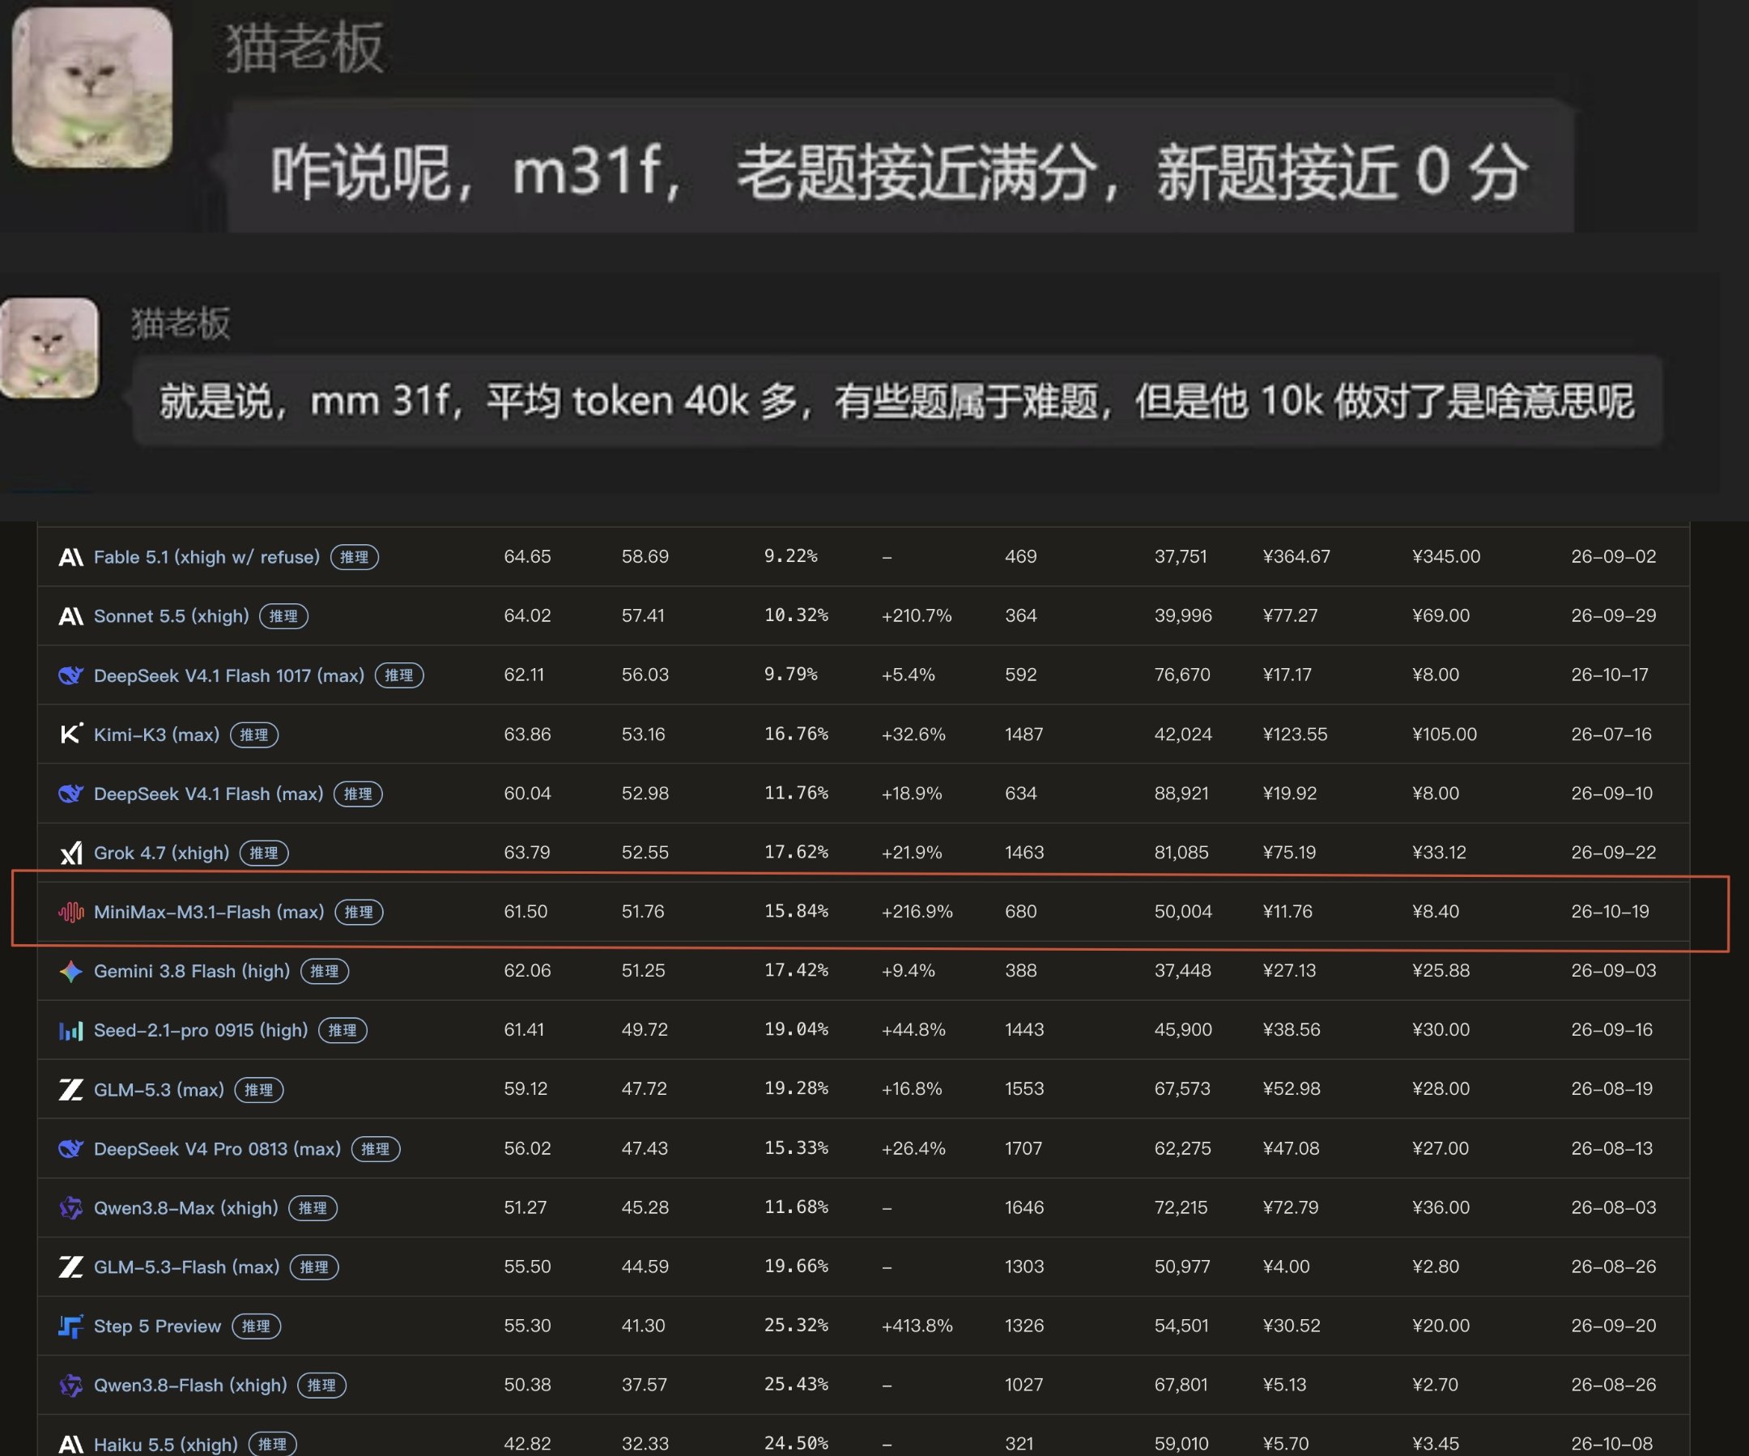The width and height of the screenshot is (1749, 1456).
Task: Click DeepSeek whale icon for V4.1 Flash 1017
Action: 70,675
